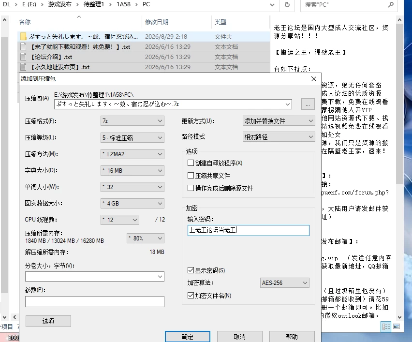The height and width of the screenshot is (342, 412).
Task: Go to 待整理1 in breadcrumb path
Action: point(94,4)
